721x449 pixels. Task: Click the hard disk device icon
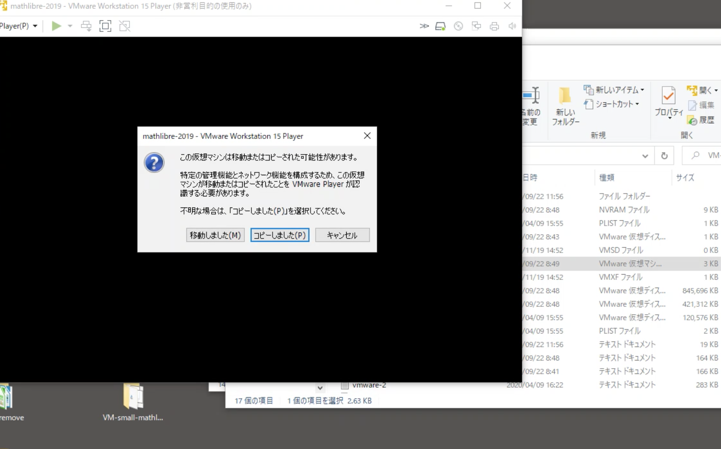coord(440,26)
